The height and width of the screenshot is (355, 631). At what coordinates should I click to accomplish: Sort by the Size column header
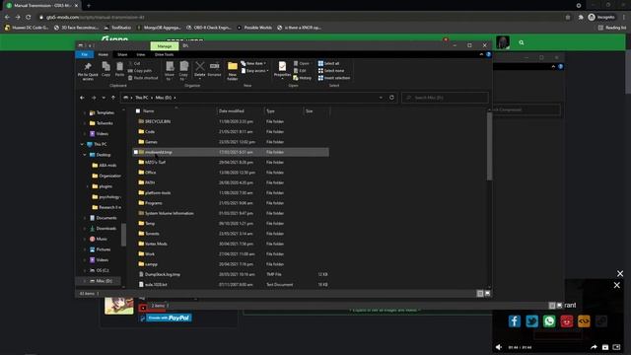[x=315, y=111]
